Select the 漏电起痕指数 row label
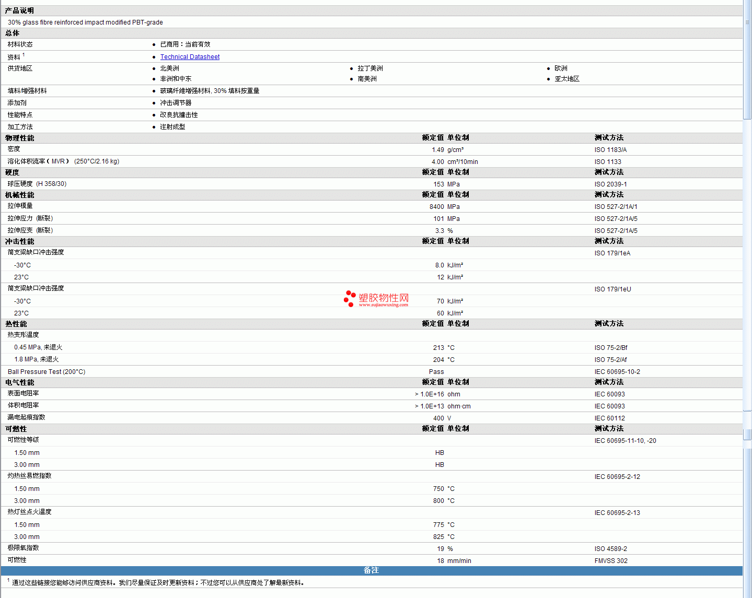 (26, 417)
